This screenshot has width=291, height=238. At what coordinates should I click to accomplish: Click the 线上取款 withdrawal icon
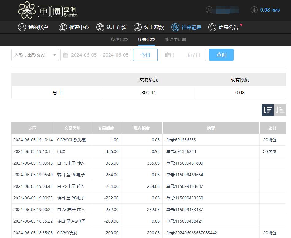click(138, 27)
